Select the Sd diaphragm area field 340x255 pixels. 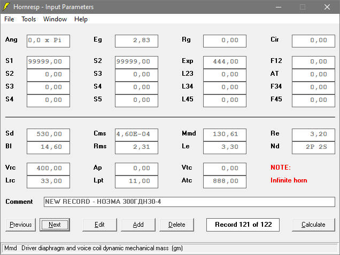click(x=48, y=134)
